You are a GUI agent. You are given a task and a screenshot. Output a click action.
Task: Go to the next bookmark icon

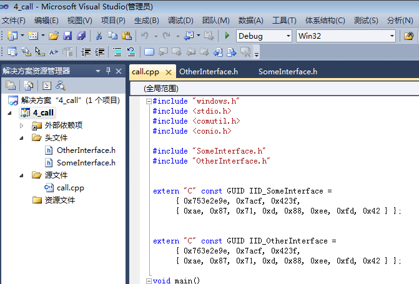(x=177, y=52)
